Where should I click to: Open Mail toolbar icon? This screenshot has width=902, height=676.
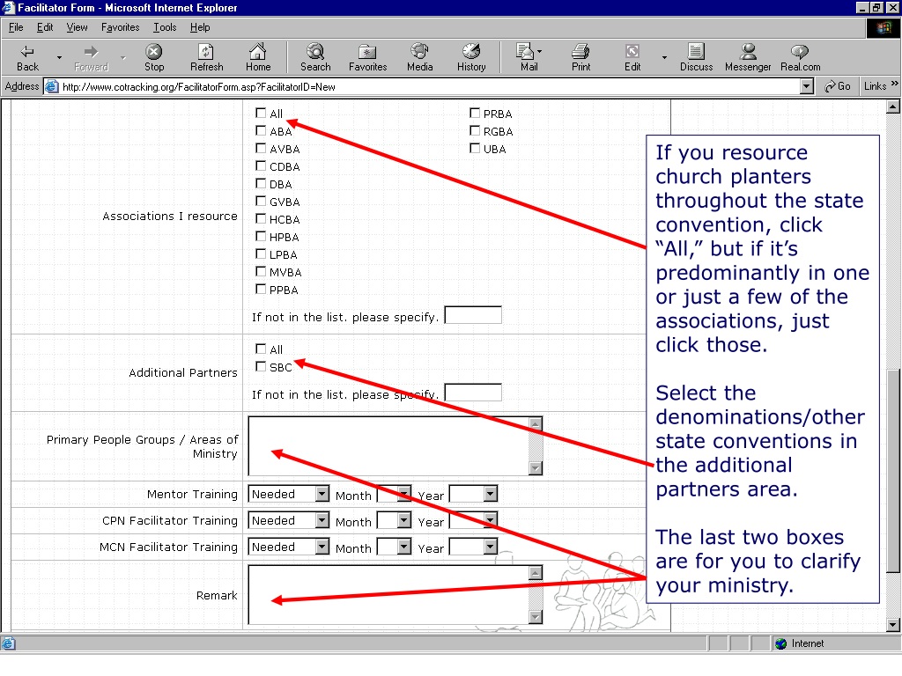tap(529, 57)
